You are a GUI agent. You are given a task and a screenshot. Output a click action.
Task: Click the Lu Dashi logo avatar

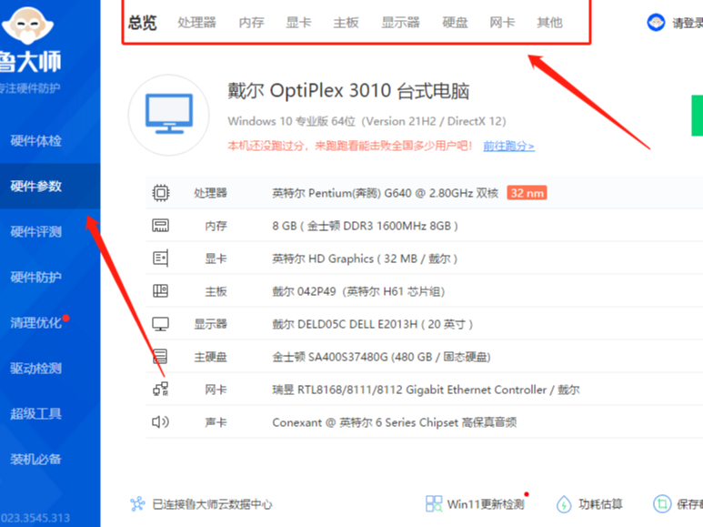tap(28, 25)
